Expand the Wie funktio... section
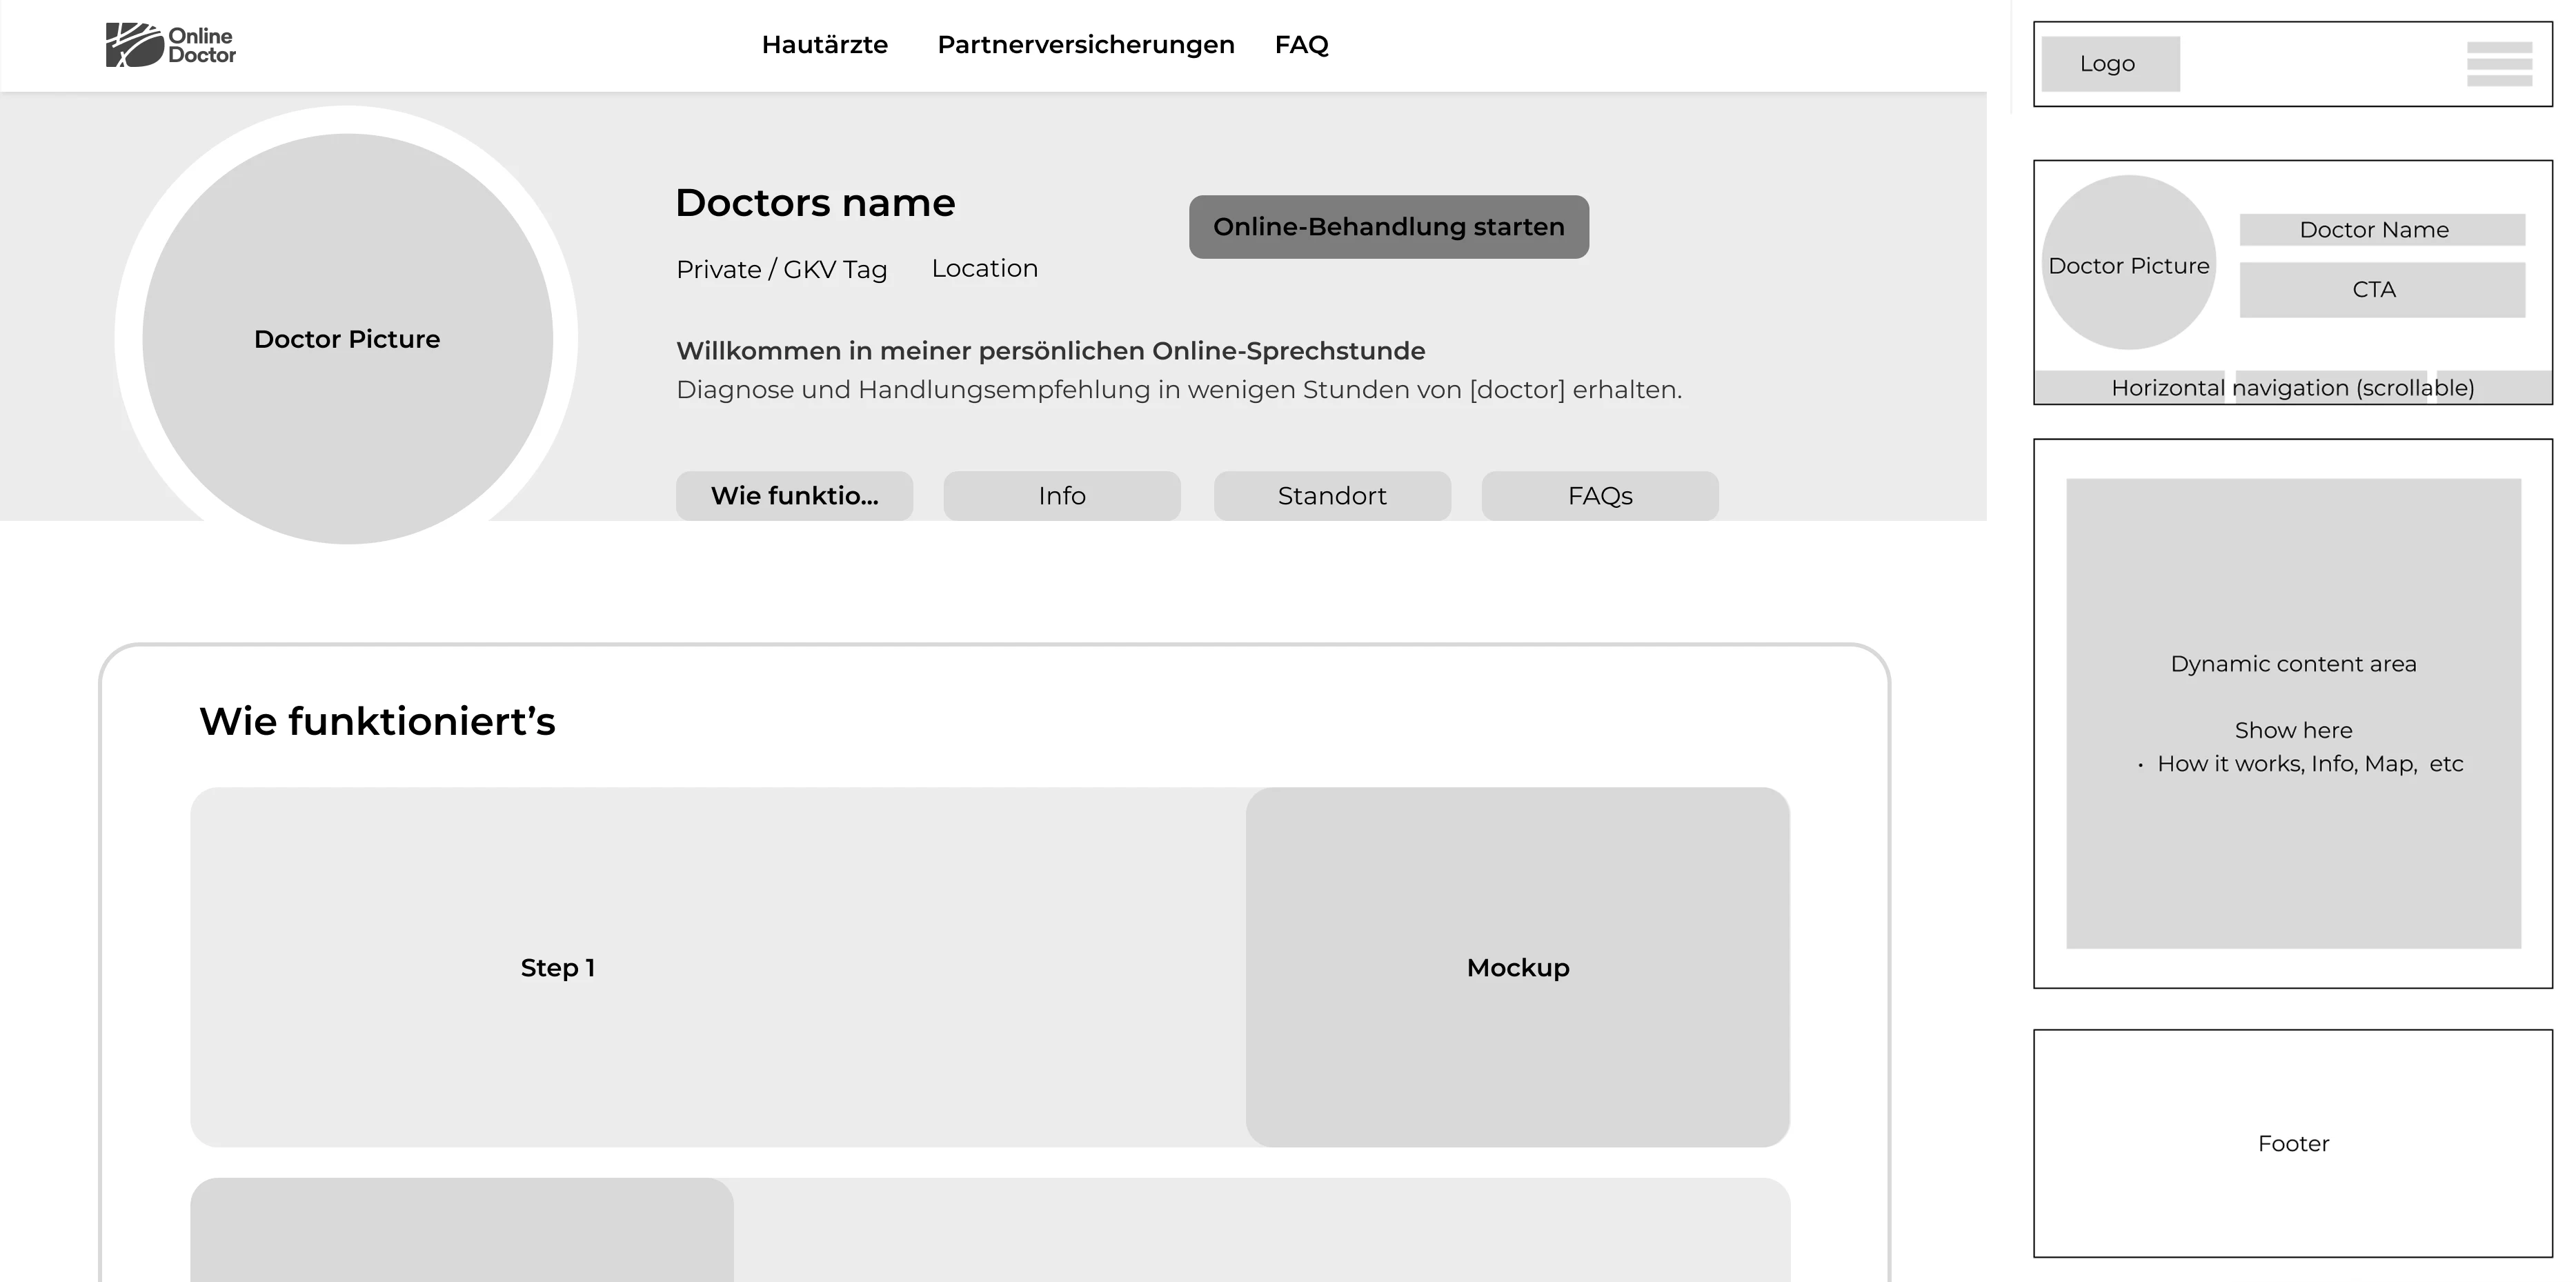The image size is (2576, 1282). click(x=794, y=495)
